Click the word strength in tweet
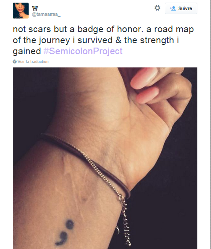The height and width of the screenshot is (249, 211). 157,41
